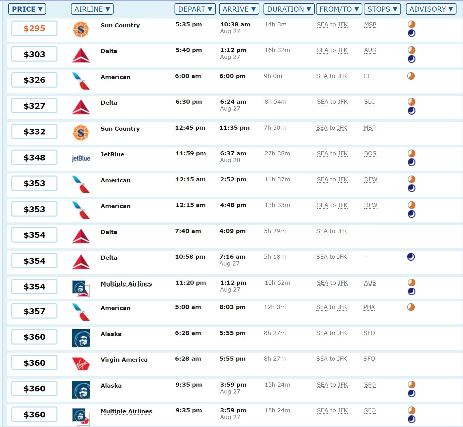Click the Multiple Airlines logo on $354 flight
The height and width of the screenshot is (427, 463).
(x=81, y=288)
